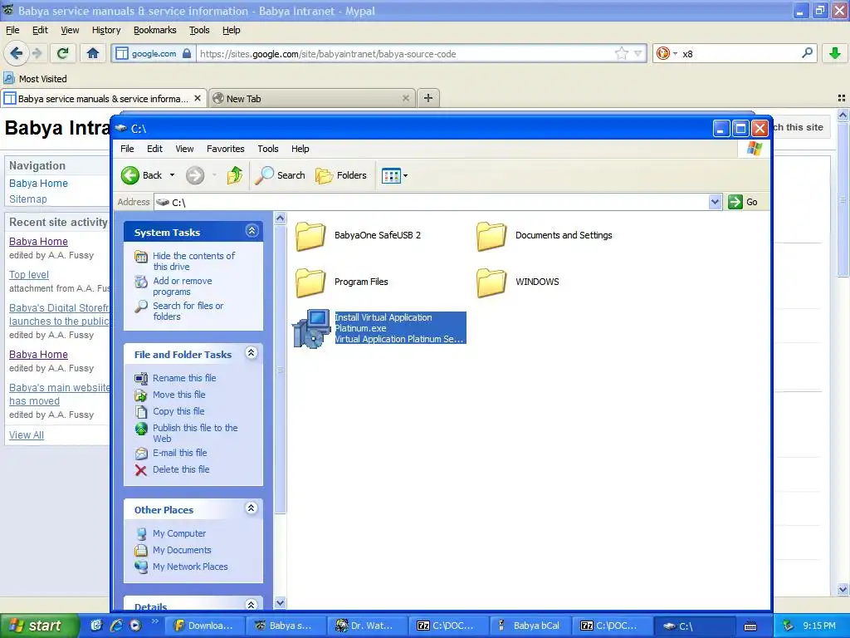Open Explorer Search pane
Screen dimensions: 850x638
(x=281, y=175)
